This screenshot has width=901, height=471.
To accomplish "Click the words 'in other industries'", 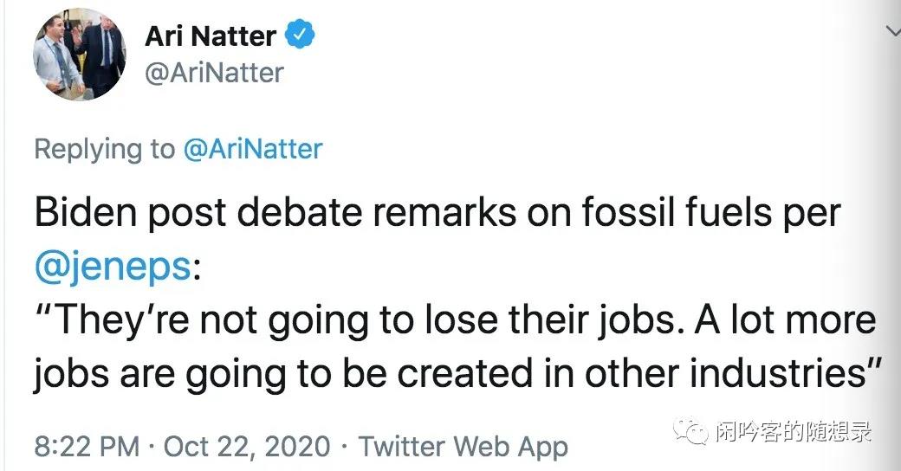I will 710,375.
